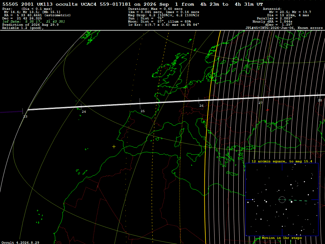
Task: Select time tick label 25 on the path
Action: coord(143,111)
